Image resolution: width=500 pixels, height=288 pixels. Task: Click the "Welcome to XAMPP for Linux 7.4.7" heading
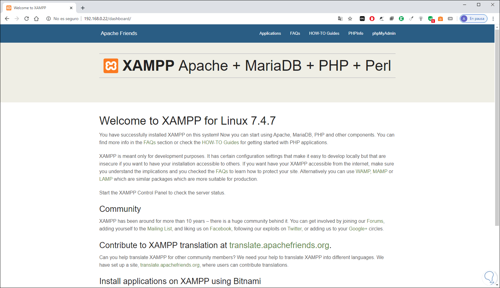click(x=188, y=121)
